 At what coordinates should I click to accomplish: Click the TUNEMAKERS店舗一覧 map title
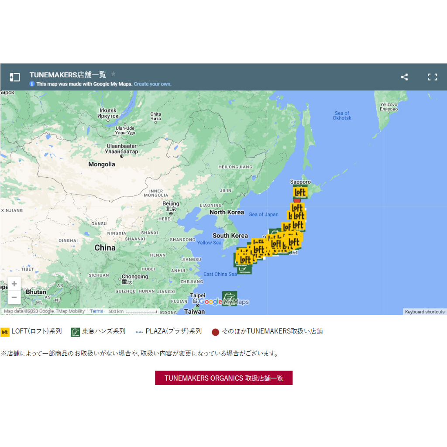coord(68,75)
